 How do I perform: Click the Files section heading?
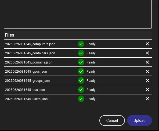point(9,35)
